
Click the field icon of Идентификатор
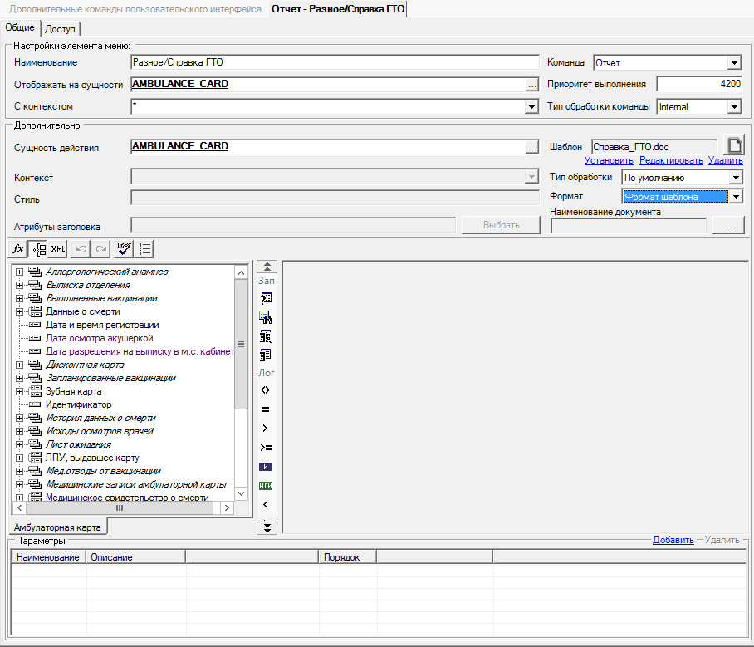coord(35,404)
